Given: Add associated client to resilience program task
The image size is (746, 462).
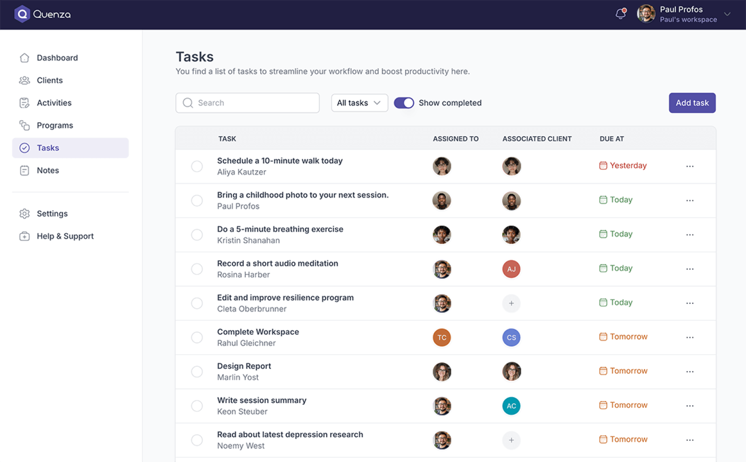Looking at the screenshot, I should point(511,303).
